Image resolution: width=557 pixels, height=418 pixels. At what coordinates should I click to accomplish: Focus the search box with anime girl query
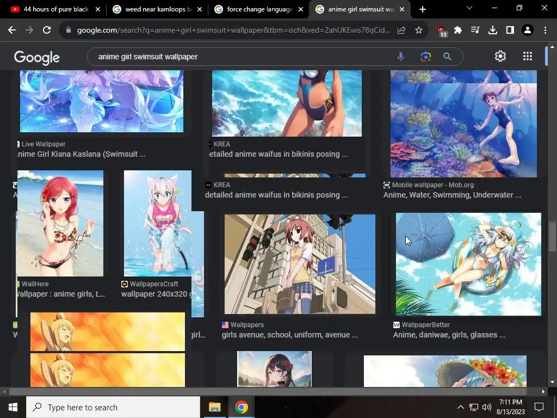pos(242,57)
